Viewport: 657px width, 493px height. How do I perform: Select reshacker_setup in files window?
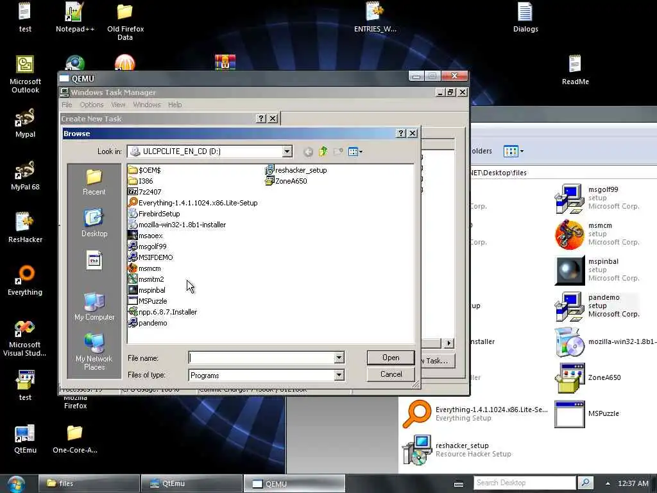click(x=457, y=449)
